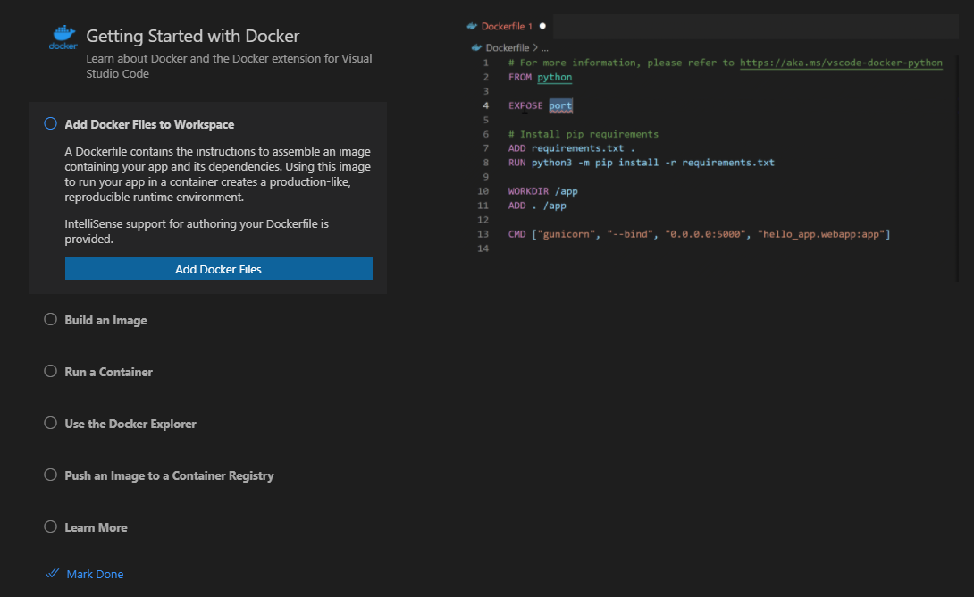Click the RUN python3 pip install line
Screen dimensions: 974x597
pyautogui.click(x=641, y=163)
